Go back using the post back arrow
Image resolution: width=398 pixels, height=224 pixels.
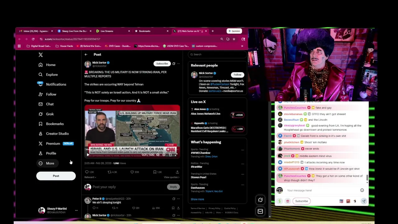[86, 54]
